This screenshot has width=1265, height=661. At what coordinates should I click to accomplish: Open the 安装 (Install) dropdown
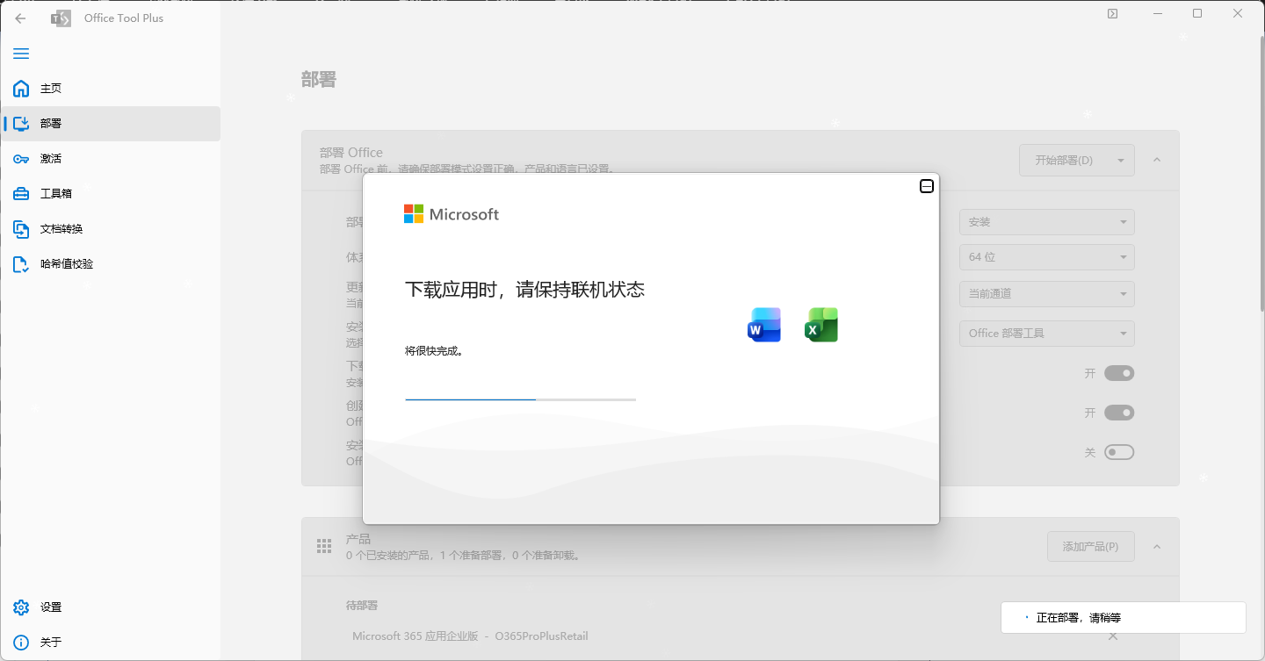coord(1046,222)
